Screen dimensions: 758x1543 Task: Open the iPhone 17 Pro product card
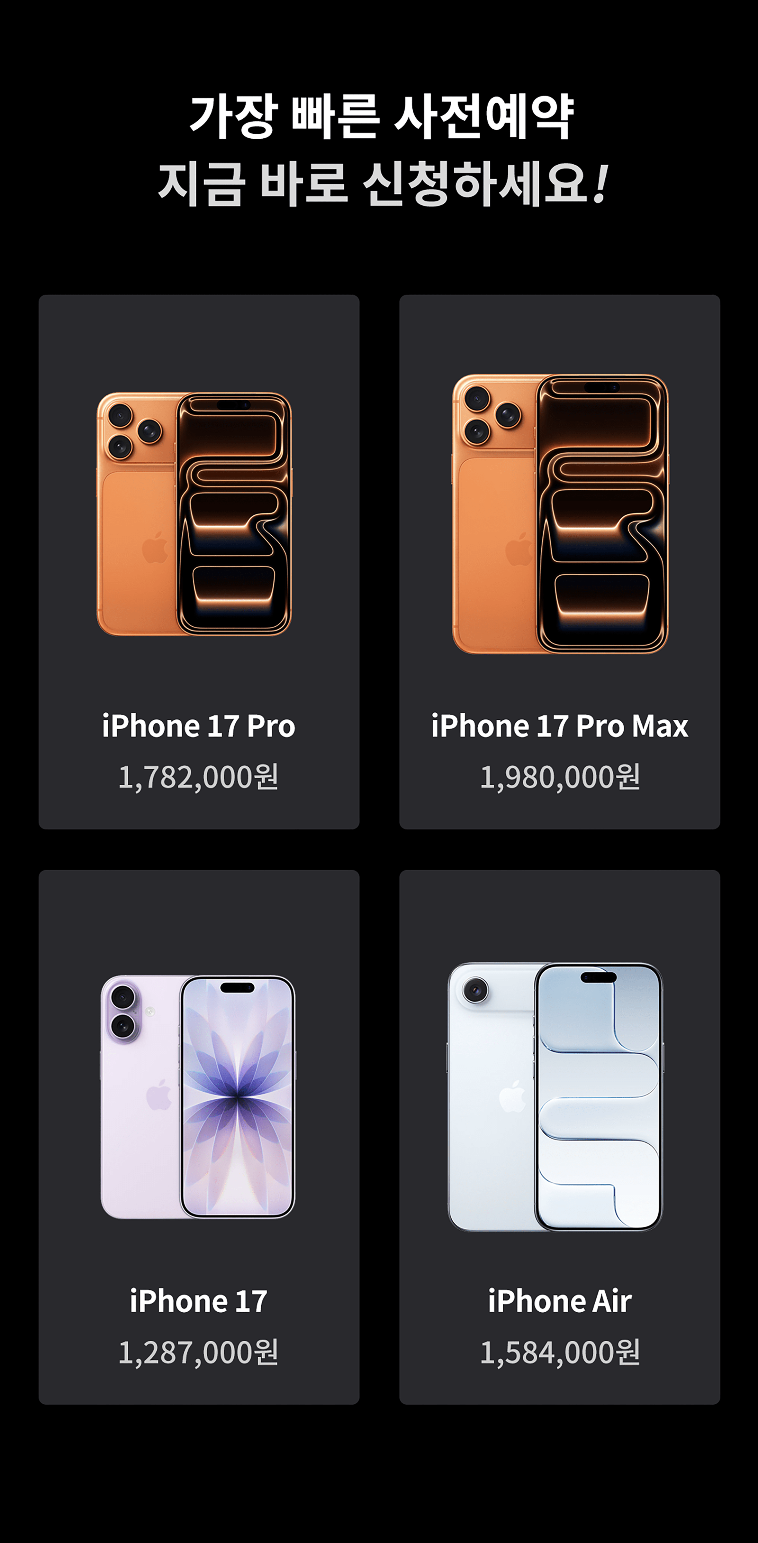(199, 562)
